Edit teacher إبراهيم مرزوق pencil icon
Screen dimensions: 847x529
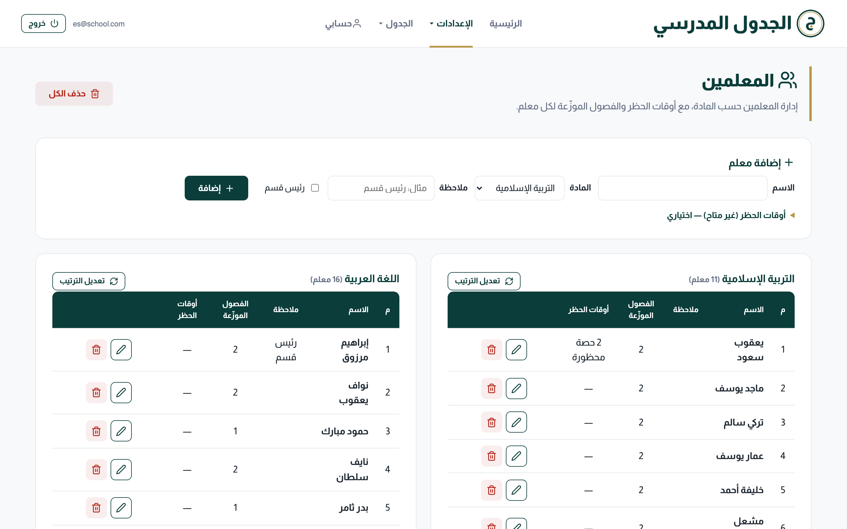pyautogui.click(x=121, y=349)
